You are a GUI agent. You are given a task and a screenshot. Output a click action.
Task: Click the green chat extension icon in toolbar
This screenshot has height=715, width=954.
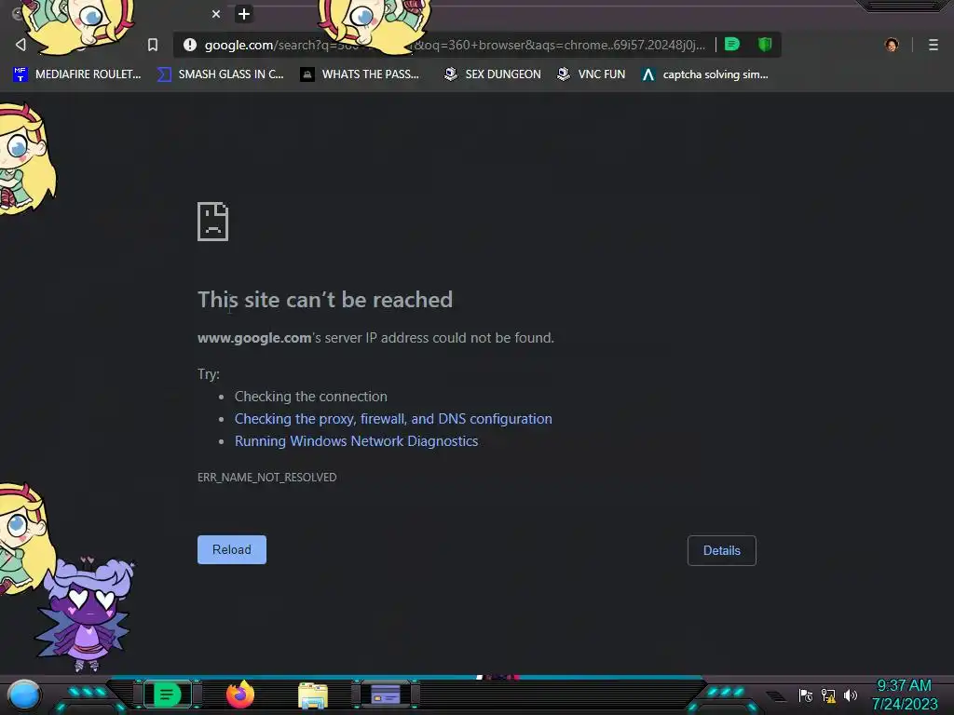[x=732, y=45]
